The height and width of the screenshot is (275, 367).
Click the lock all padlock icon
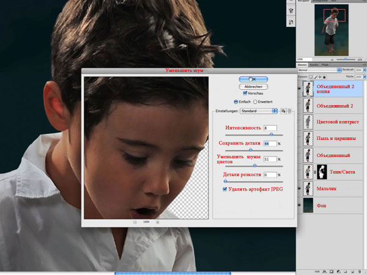(x=324, y=77)
